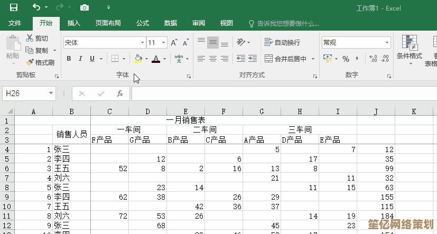Open the 宋体 font name dropdown
Image resolution: width=437 pixels, height=234 pixels.
pos(142,43)
